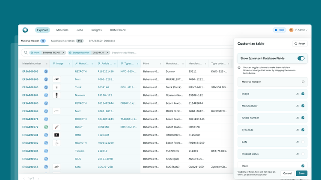Uncheck the Image column checkbox
The height and width of the screenshot is (180, 321).
[x=303, y=94]
